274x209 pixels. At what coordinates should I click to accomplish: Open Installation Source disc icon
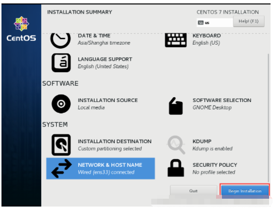[61, 104]
